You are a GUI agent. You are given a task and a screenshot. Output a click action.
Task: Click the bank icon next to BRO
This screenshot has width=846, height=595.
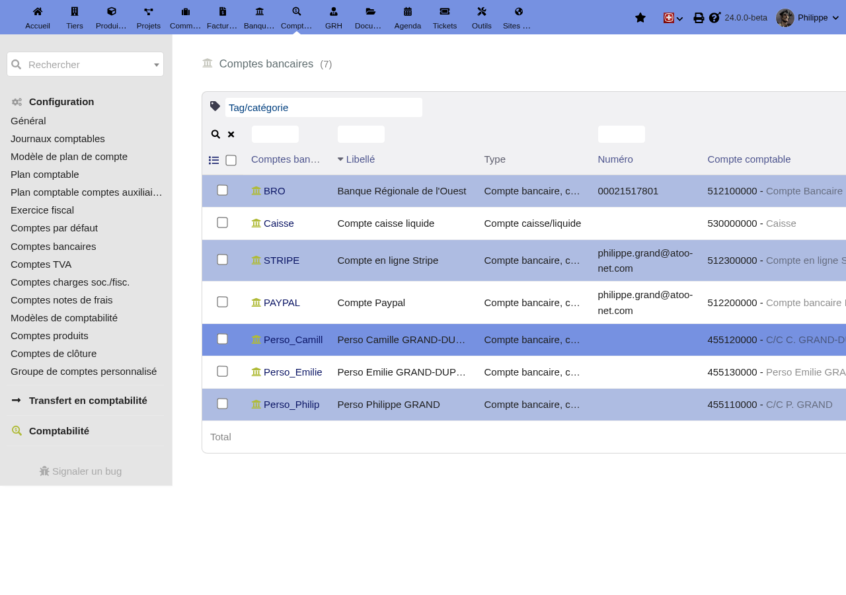point(256,191)
